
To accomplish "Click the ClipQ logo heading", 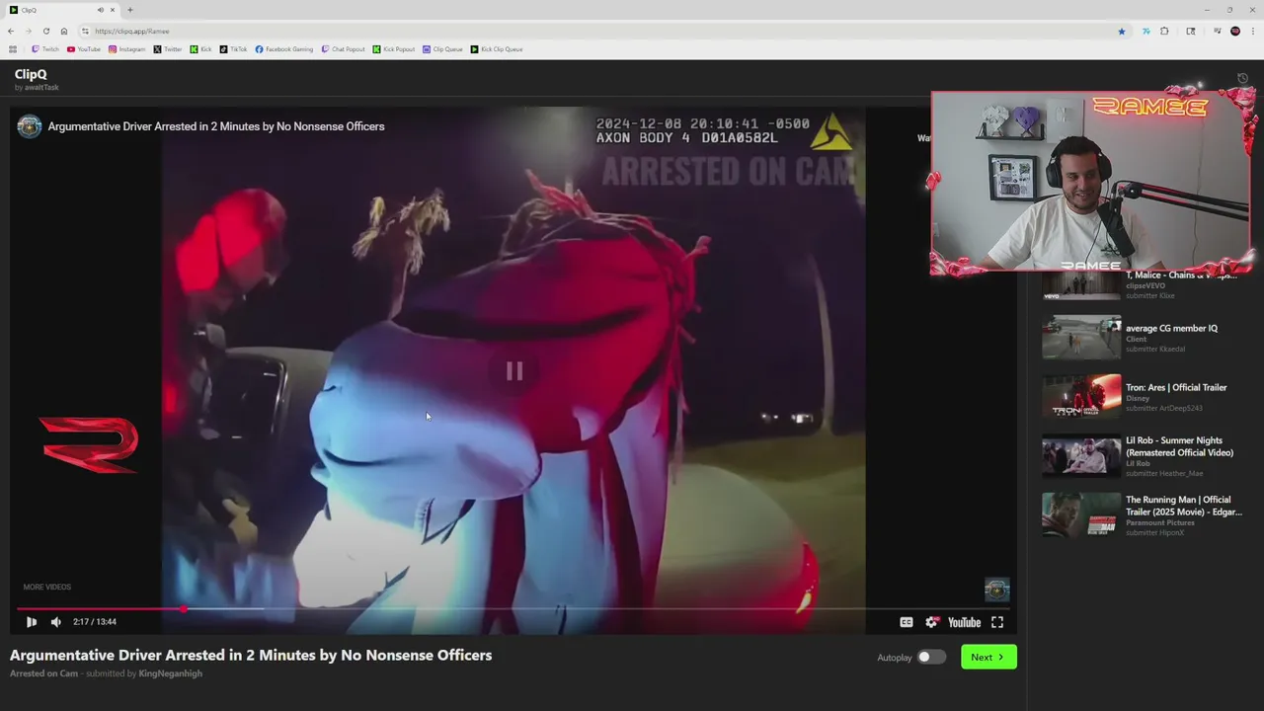I will pyautogui.click(x=31, y=74).
